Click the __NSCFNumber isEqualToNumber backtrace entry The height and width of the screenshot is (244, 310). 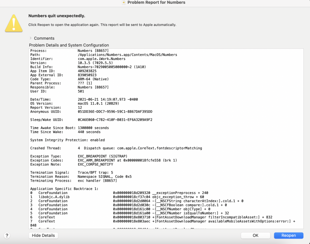click(190, 213)
